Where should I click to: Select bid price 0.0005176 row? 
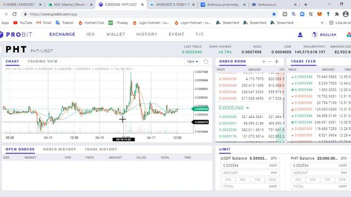(250, 136)
